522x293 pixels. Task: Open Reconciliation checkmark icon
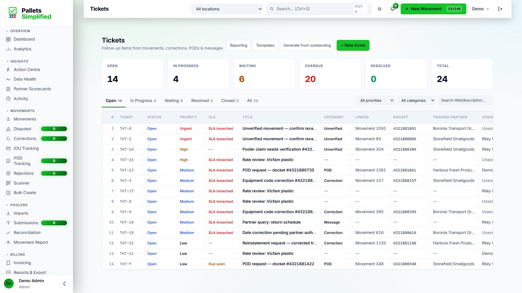pos(8,233)
